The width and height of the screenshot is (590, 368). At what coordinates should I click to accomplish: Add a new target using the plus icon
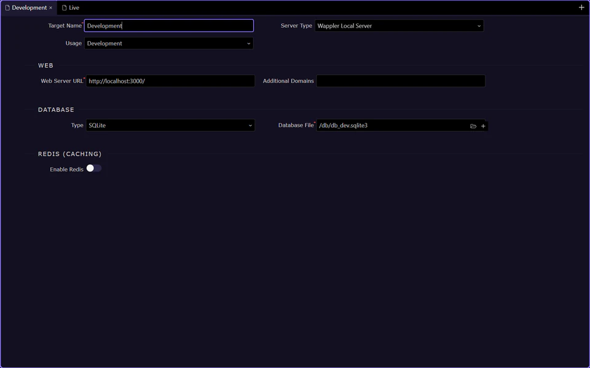click(581, 7)
